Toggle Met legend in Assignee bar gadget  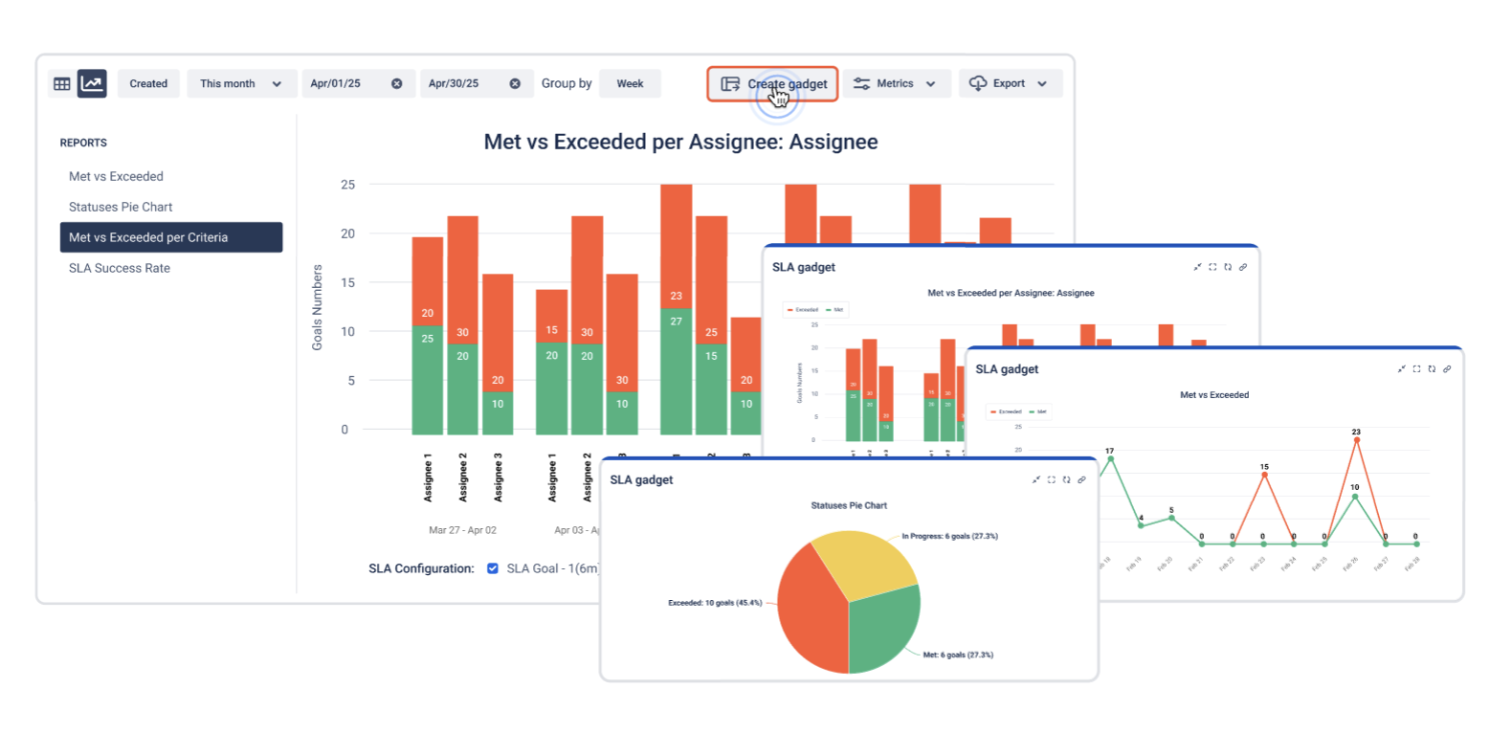tap(834, 310)
